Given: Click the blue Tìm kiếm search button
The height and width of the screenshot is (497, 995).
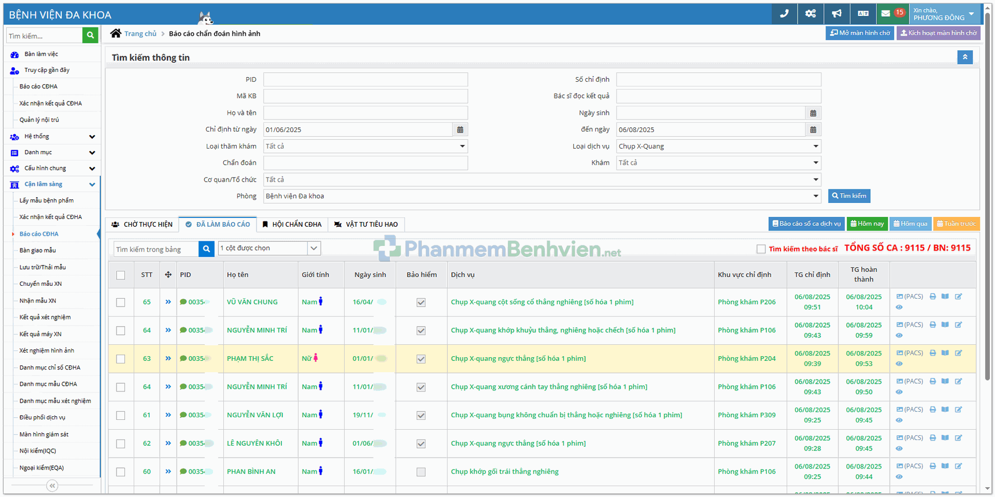Looking at the screenshot, I should (x=849, y=196).
